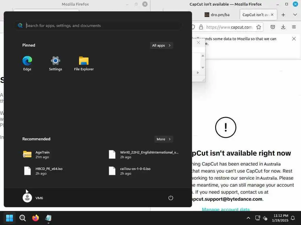
Task: Open the Settings pinned app
Action: [x=56, y=63]
